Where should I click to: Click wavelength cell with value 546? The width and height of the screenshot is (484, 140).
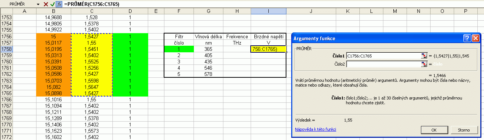[209, 68]
